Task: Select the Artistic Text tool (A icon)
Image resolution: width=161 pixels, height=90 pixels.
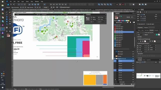Action: (x=10, y=27)
